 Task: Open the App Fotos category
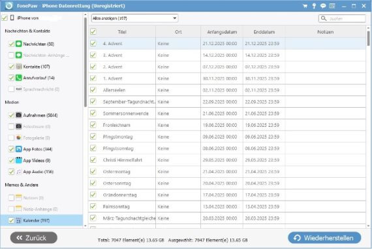click(38, 149)
